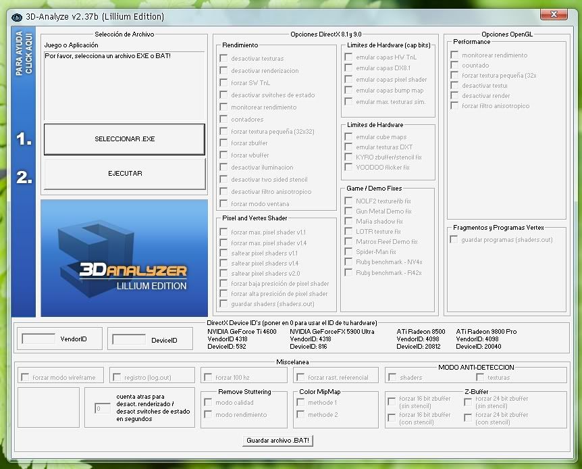Enable DirectX monitorear rendimiento checkbox
582x469 pixels.
[223, 107]
